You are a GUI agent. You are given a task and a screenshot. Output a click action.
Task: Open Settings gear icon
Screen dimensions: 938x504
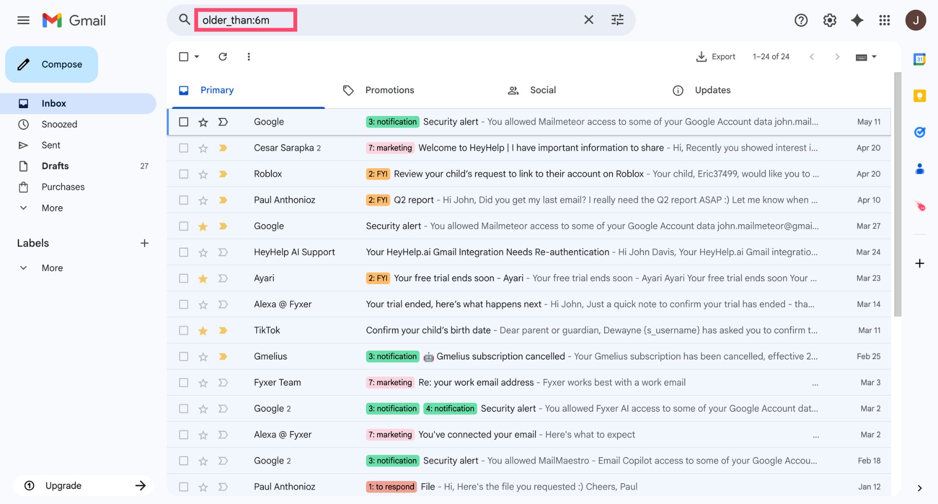pyautogui.click(x=829, y=20)
